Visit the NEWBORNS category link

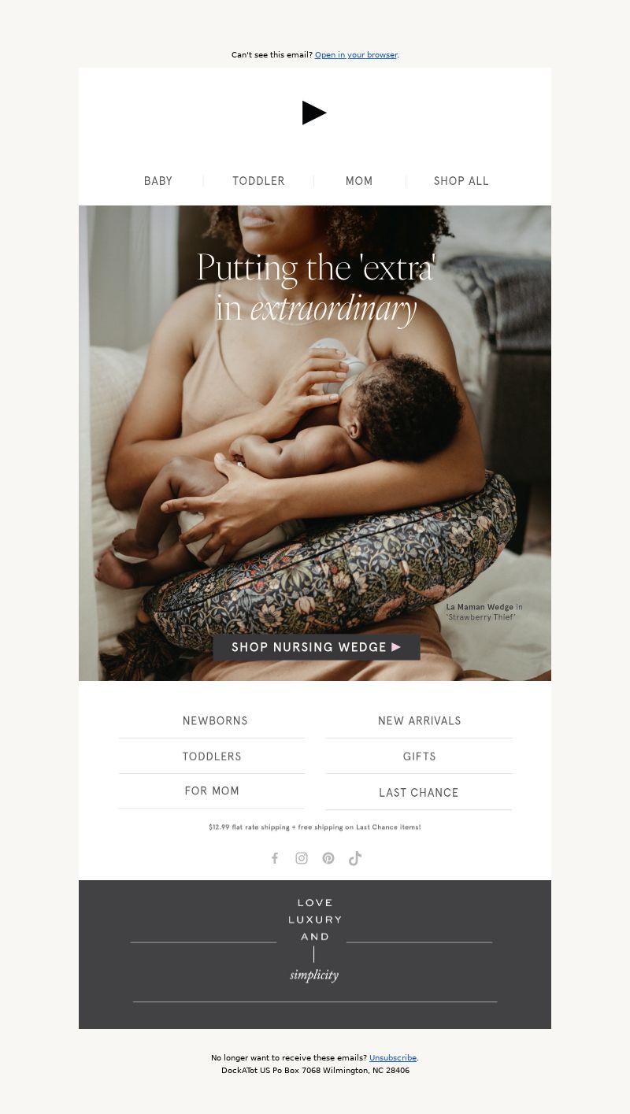pyautogui.click(x=215, y=721)
